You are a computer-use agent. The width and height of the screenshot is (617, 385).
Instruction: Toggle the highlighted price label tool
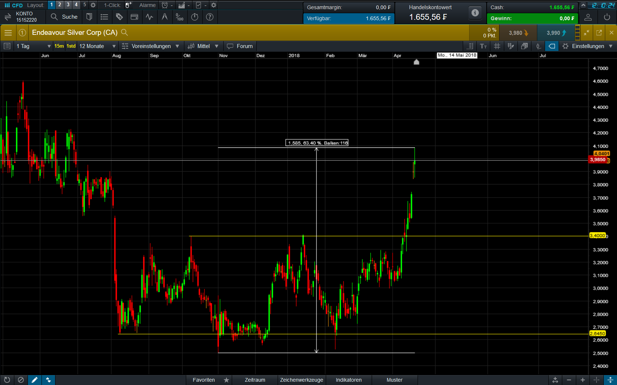coord(552,46)
